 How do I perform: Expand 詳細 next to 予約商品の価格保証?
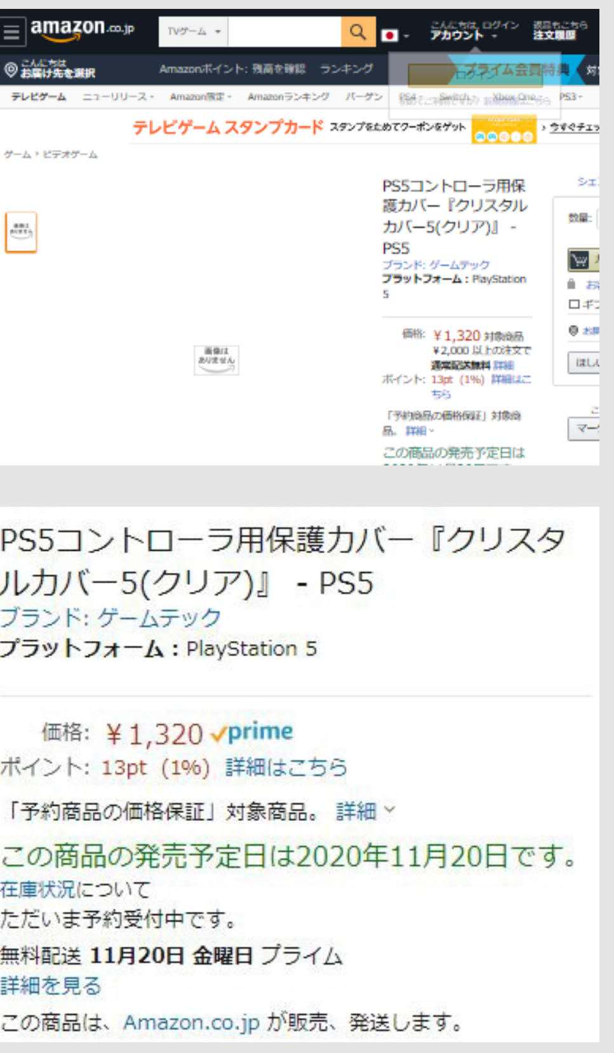pyautogui.click(x=365, y=811)
